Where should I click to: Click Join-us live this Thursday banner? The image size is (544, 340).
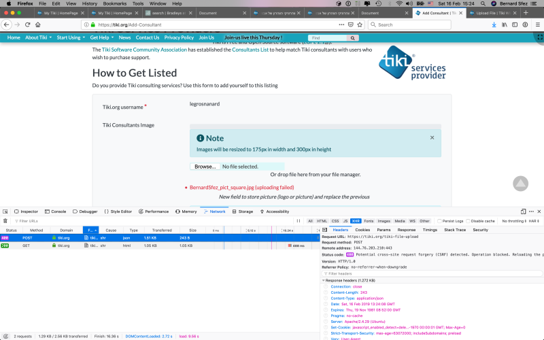[253, 37]
